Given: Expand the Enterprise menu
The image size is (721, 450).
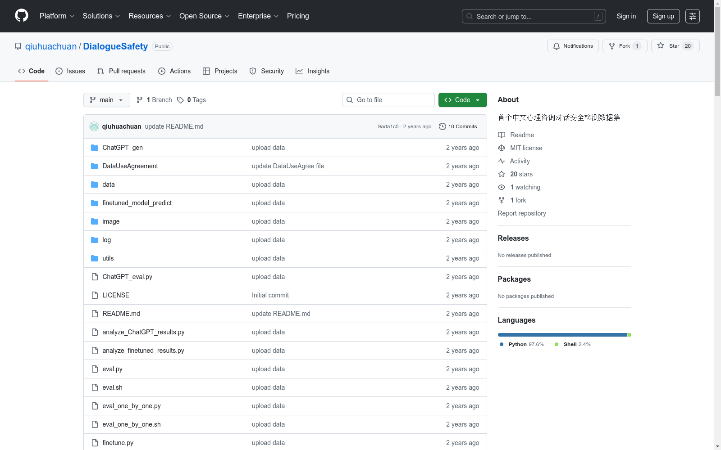Looking at the screenshot, I should click(258, 16).
